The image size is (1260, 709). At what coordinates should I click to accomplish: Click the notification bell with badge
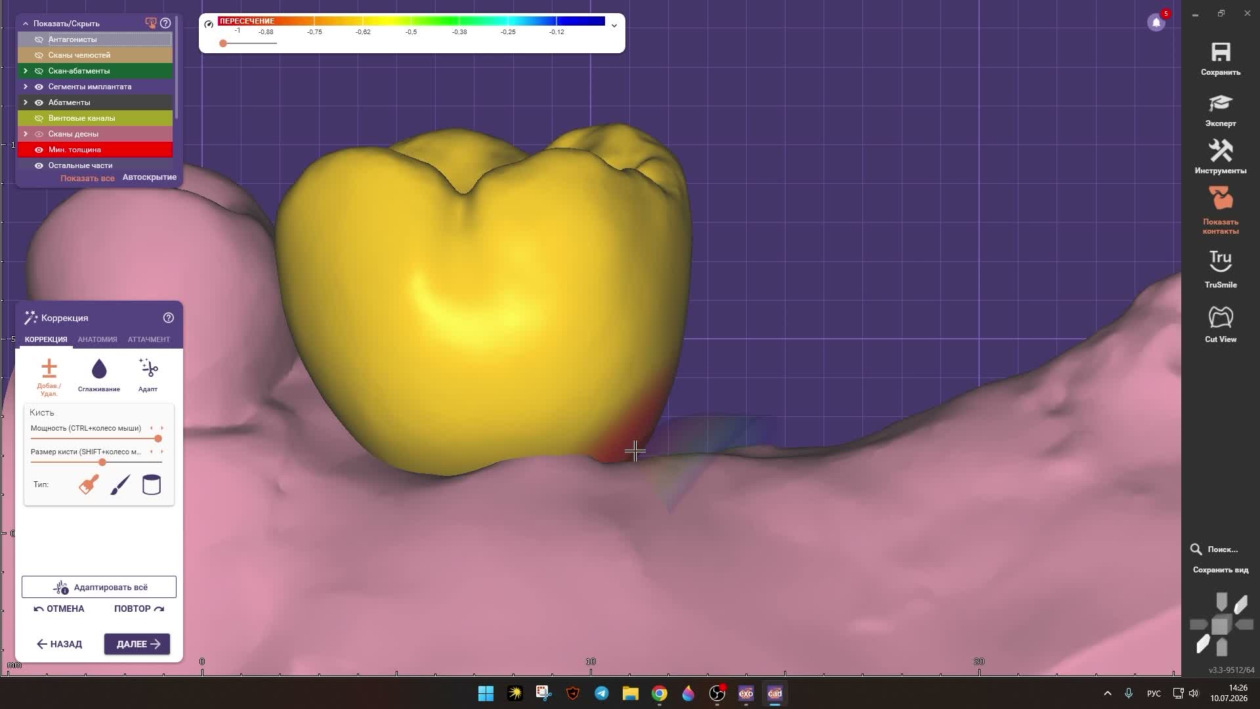1156,22
